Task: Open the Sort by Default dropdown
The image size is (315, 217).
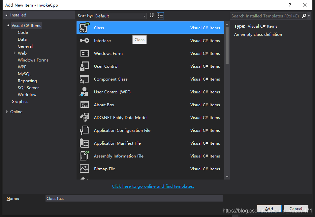Action: (x=120, y=16)
